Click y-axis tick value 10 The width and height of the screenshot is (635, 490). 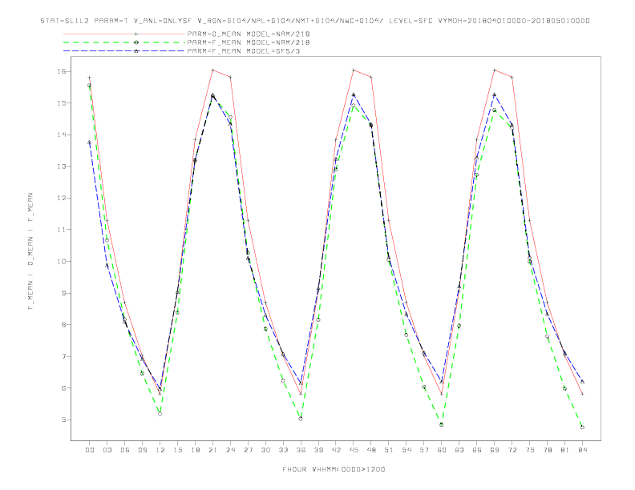(62, 261)
